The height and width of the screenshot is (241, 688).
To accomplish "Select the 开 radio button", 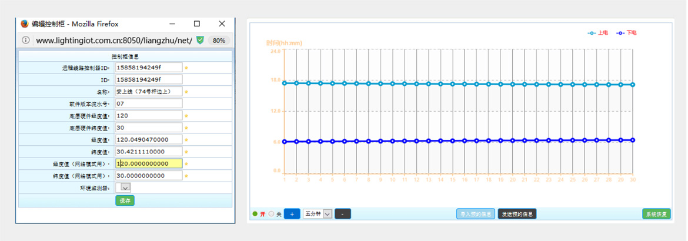I will coord(255,214).
